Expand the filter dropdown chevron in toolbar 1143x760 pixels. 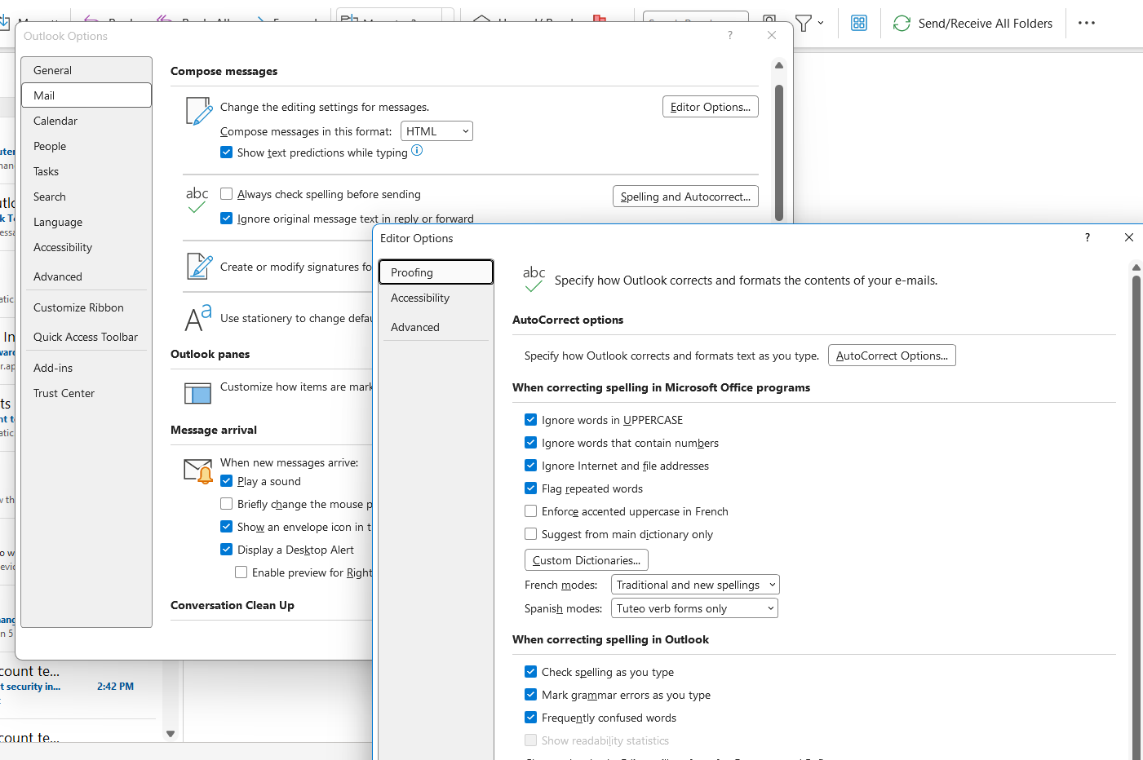coord(821,23)
